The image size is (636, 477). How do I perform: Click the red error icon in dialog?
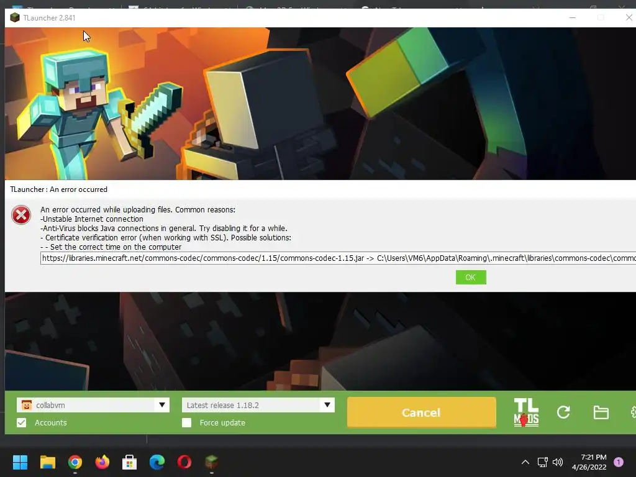click(x=21, y=215)
